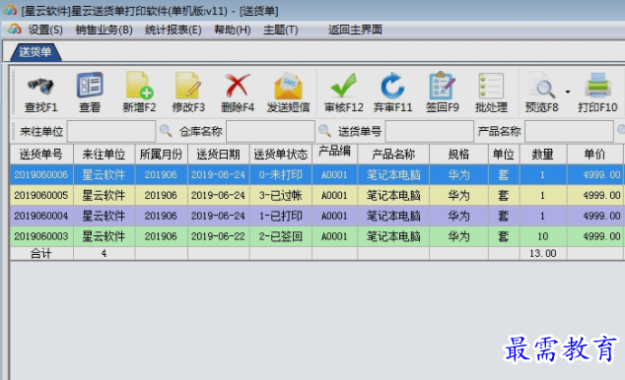Add a new record with 新增F2
This screenshot has width=625, height=380.
point(139,92)
